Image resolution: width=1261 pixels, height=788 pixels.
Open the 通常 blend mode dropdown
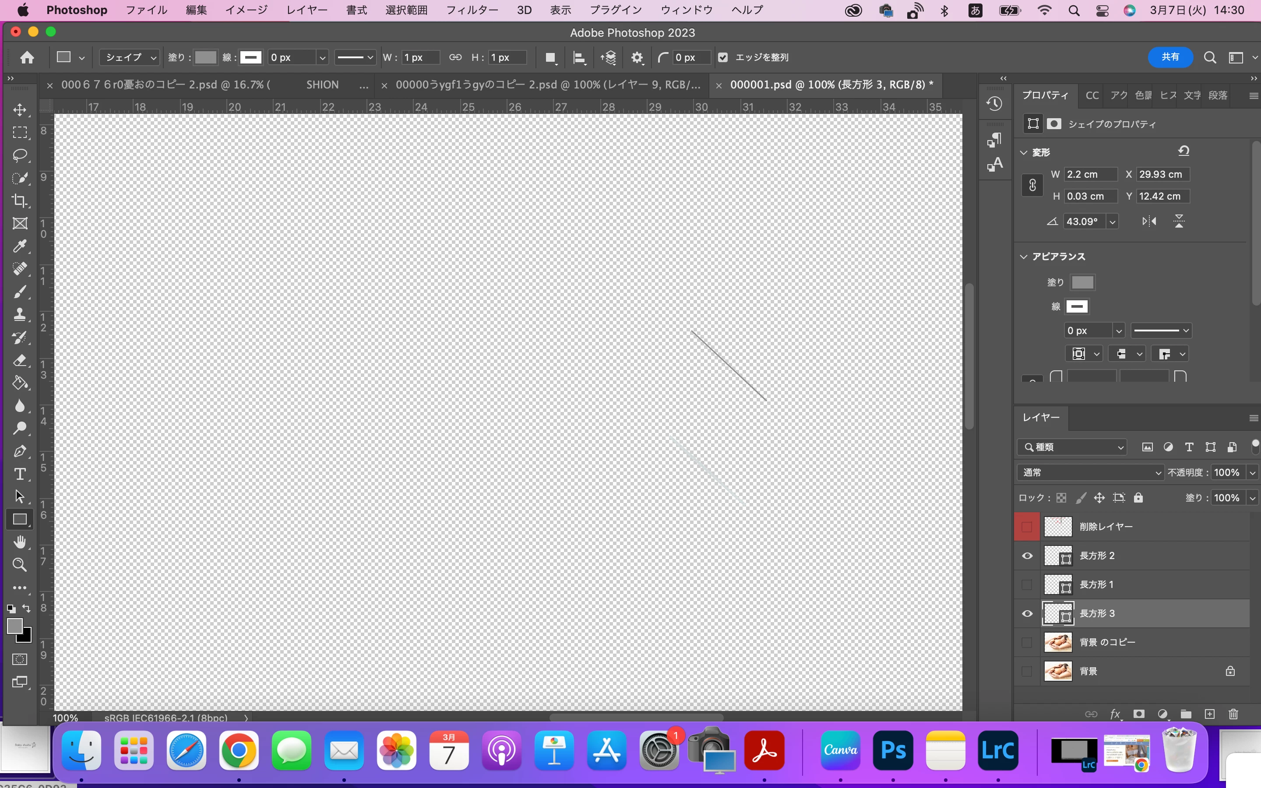click(1090, 472)
